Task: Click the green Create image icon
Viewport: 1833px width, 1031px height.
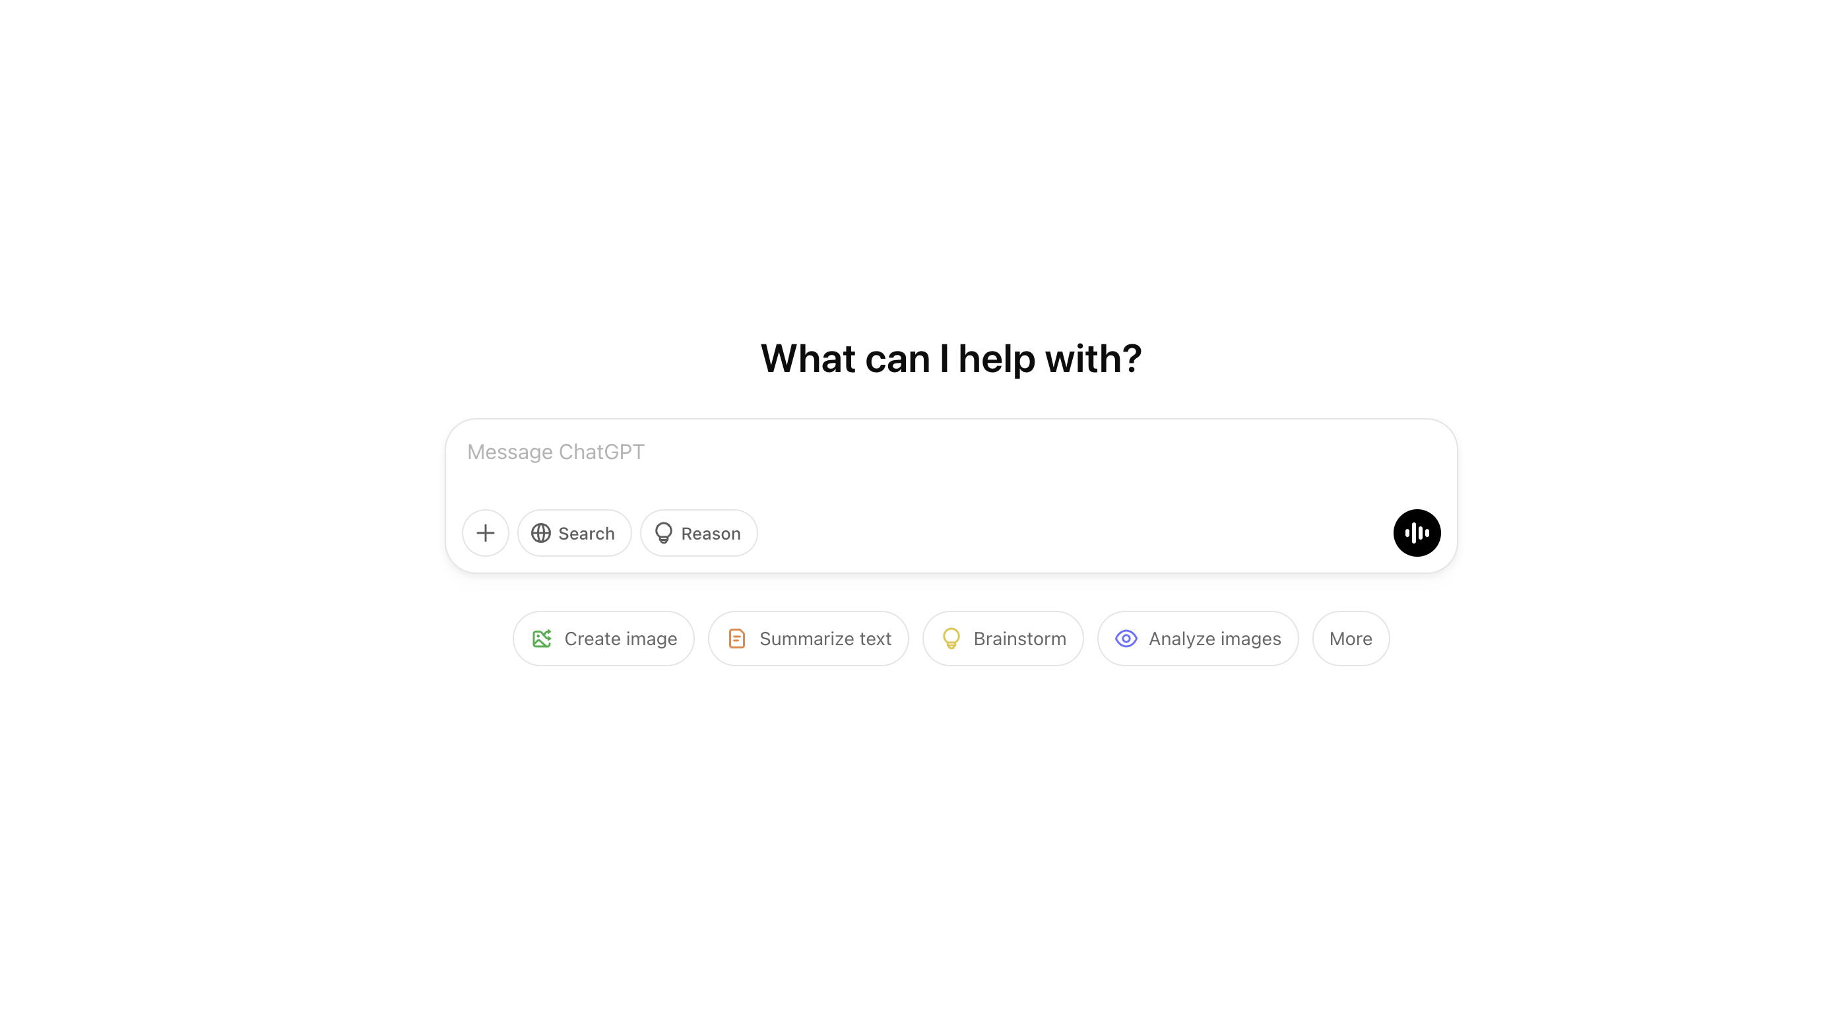Action: [x=542, y=639]
